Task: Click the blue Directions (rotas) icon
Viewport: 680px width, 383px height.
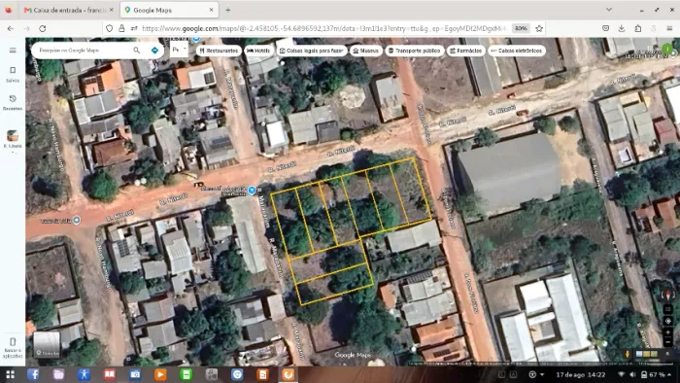Action: [154, 51]
